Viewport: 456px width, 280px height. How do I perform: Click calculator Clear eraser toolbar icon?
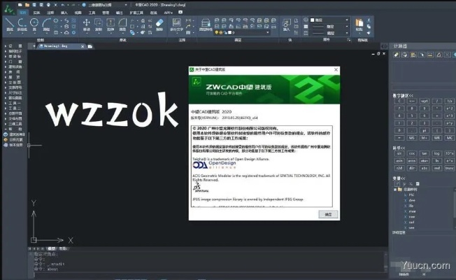[x=397, y=55]
